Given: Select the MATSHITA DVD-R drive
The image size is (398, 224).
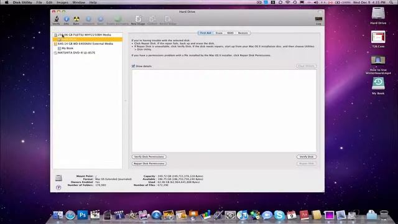Looking at the screenshot, I should [x=87, y=53].
